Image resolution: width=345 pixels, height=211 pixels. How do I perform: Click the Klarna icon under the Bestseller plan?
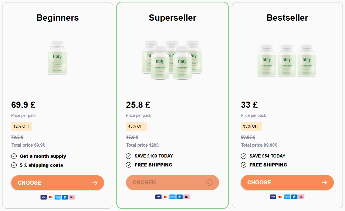click(x=301, y=197)
